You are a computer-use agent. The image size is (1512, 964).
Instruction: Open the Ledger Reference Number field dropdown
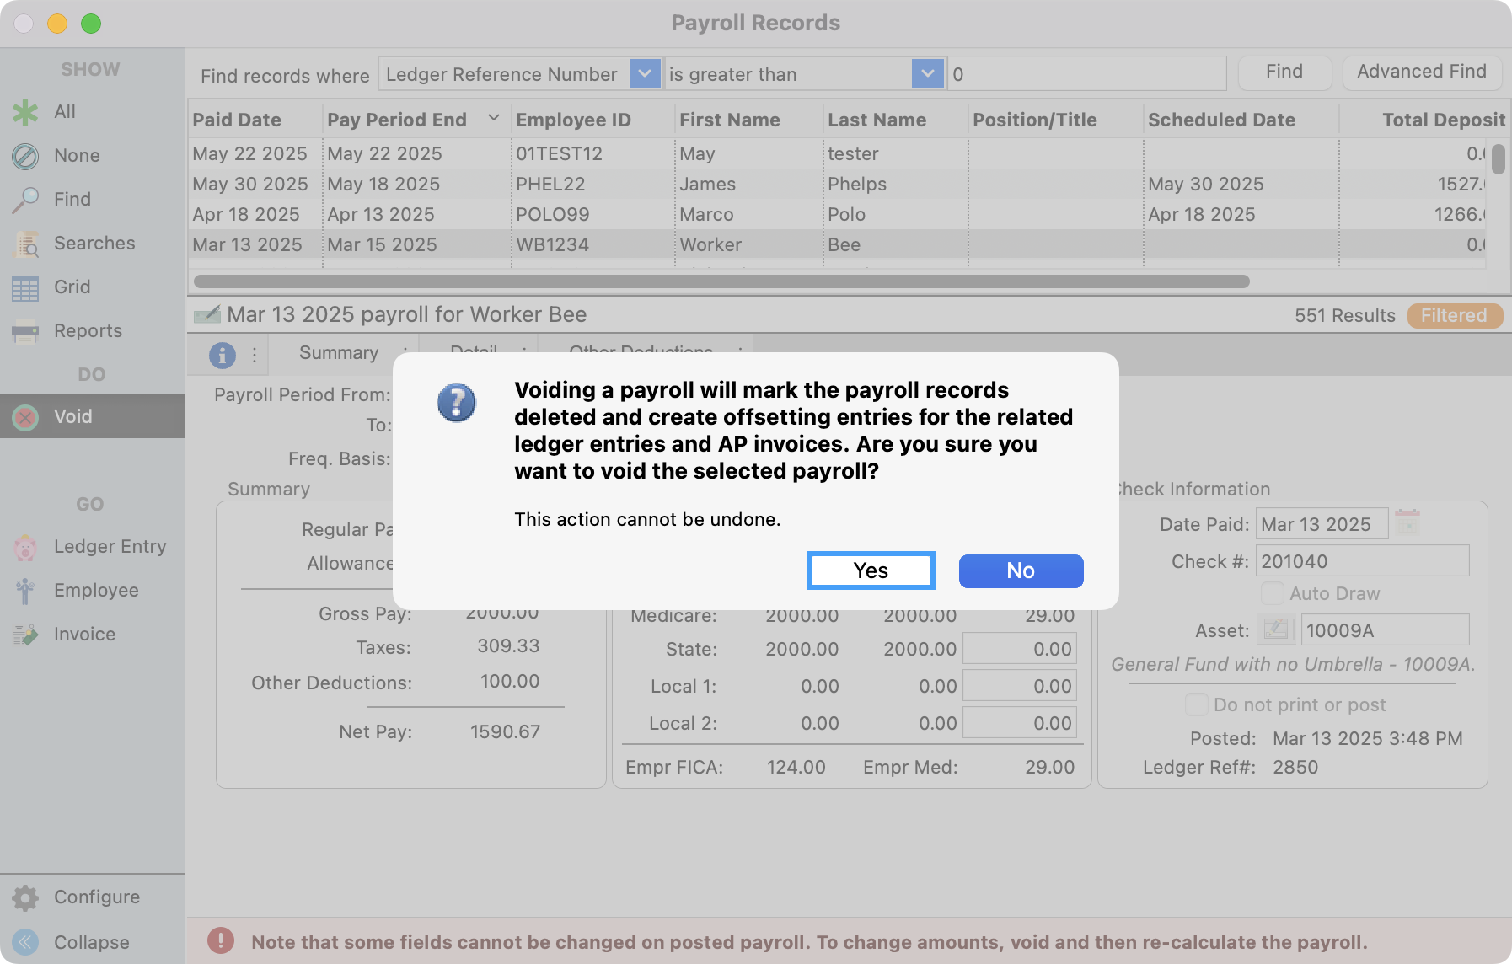click(645, 73)
